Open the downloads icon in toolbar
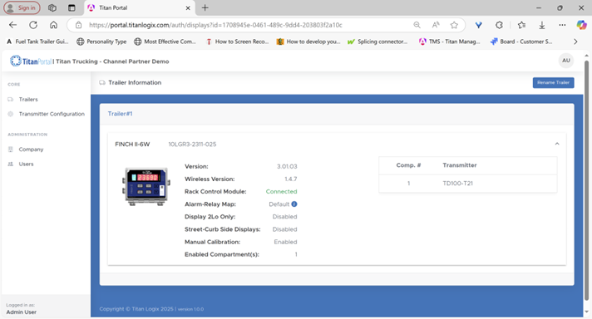The width and height of the screenshot is (592, 319). 542,25
